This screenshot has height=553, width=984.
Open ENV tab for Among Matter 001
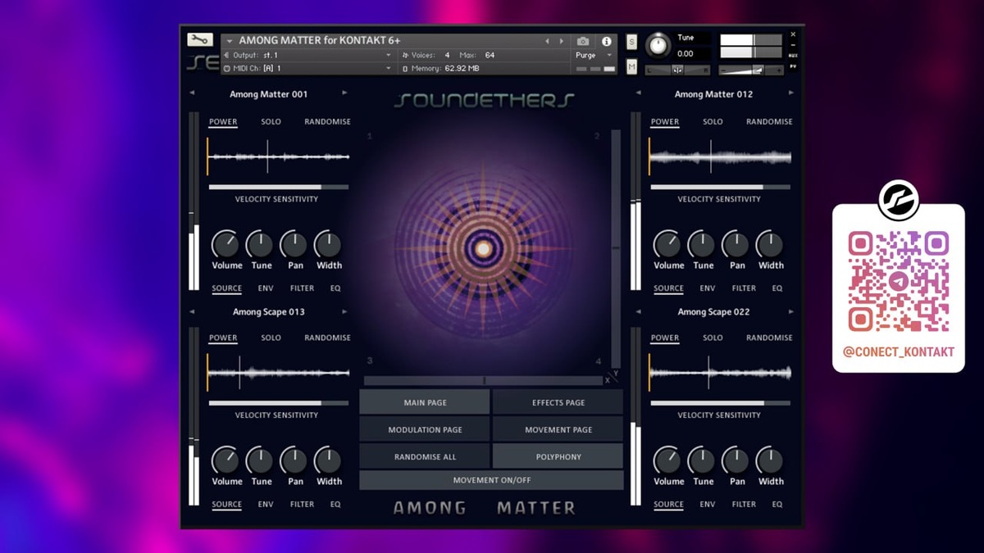[266, 288]
